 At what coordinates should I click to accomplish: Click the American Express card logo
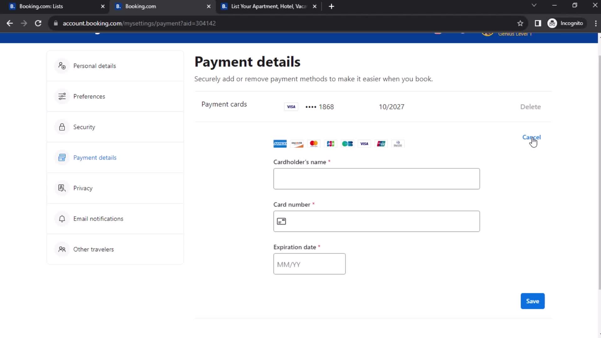[x=280, y=144]
